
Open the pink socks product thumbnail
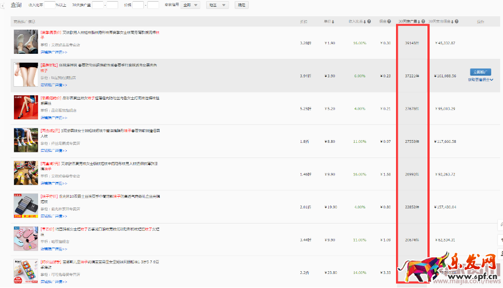pyautogui.click(x=25, y=238)
